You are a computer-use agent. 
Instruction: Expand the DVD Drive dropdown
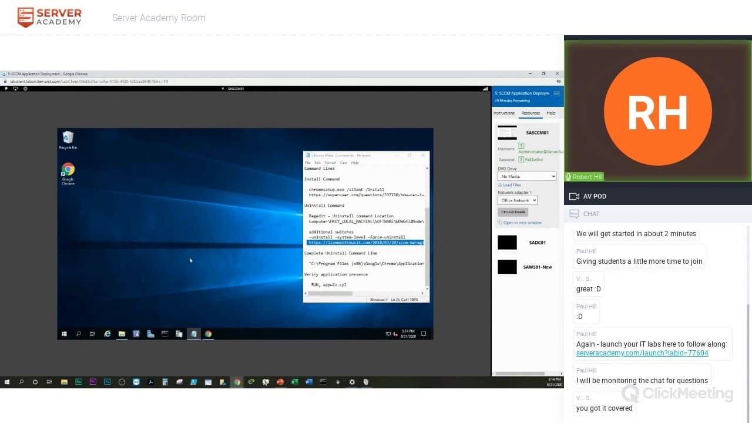[527, 176]
